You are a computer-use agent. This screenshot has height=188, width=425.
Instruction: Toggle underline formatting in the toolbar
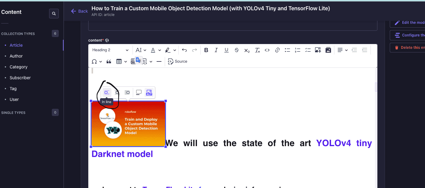pyautogui.click(x=226, y=50)
